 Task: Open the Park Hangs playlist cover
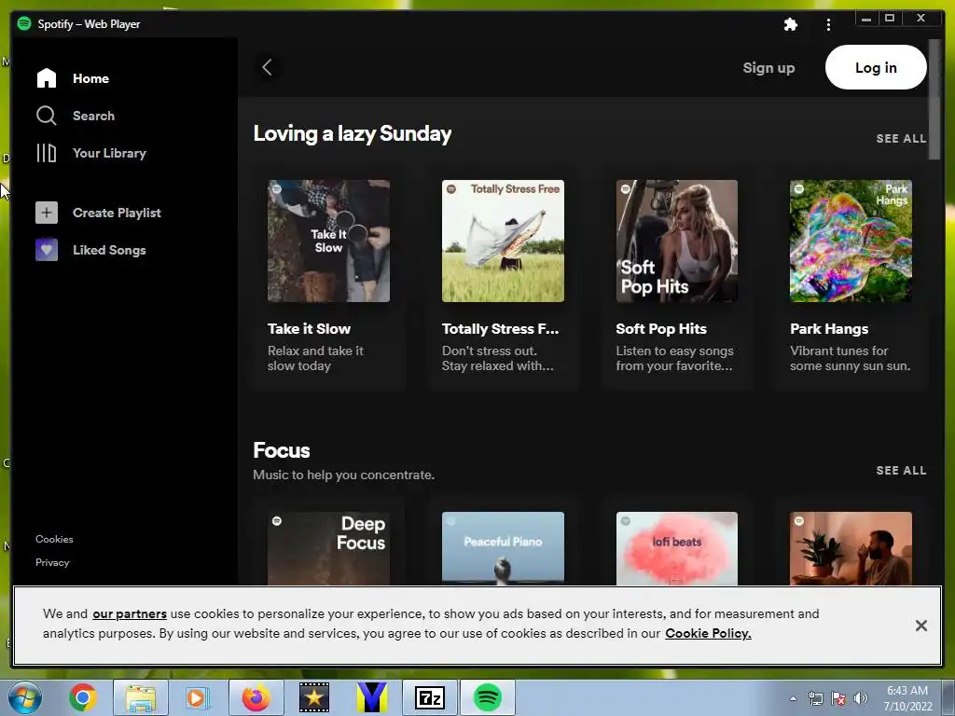pyautogui.click(x=851, y=241)
